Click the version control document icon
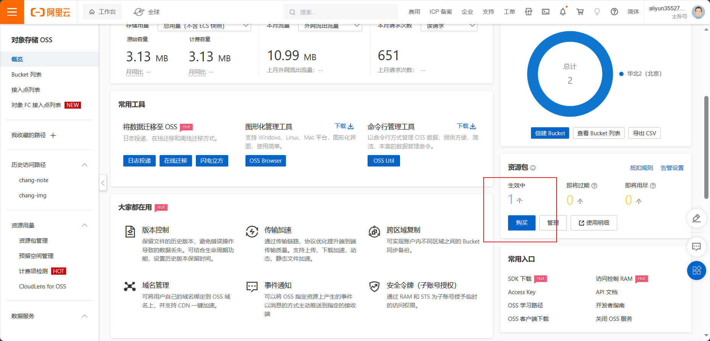The image size is (710, 341). [x=130, y=231]
